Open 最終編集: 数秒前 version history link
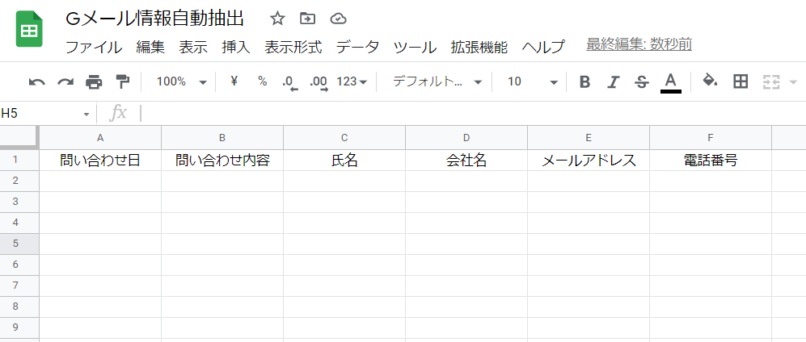Screen dimensions: 806x342 click(639, 44)
